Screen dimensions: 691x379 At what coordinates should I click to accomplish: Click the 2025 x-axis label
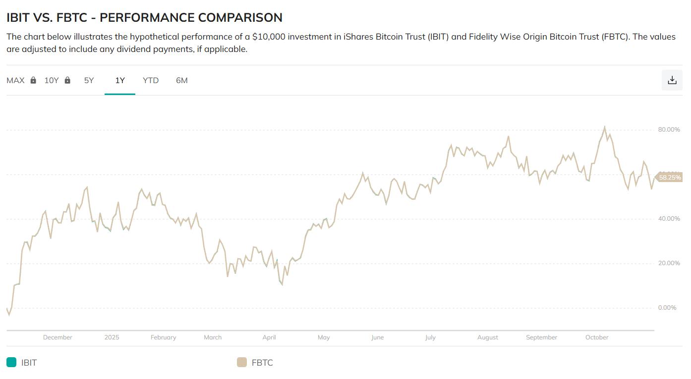click(112, 337)
